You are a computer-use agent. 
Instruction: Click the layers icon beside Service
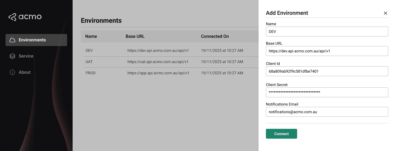tap(12, 56)
